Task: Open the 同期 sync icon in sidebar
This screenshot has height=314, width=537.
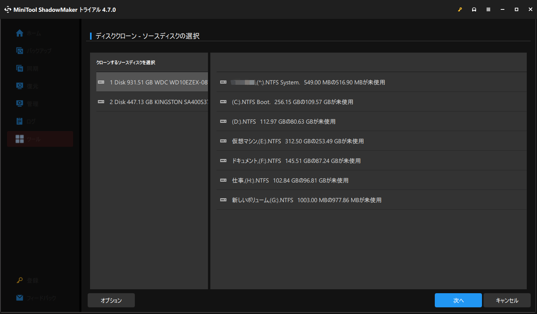Action: point(20,68)
